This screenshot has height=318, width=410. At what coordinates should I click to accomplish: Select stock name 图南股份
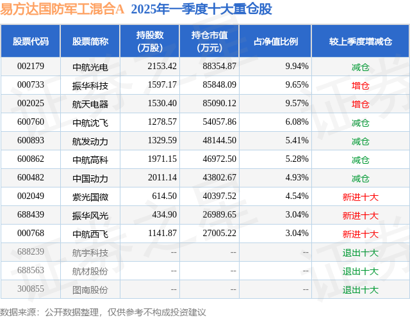pos(90,290)
